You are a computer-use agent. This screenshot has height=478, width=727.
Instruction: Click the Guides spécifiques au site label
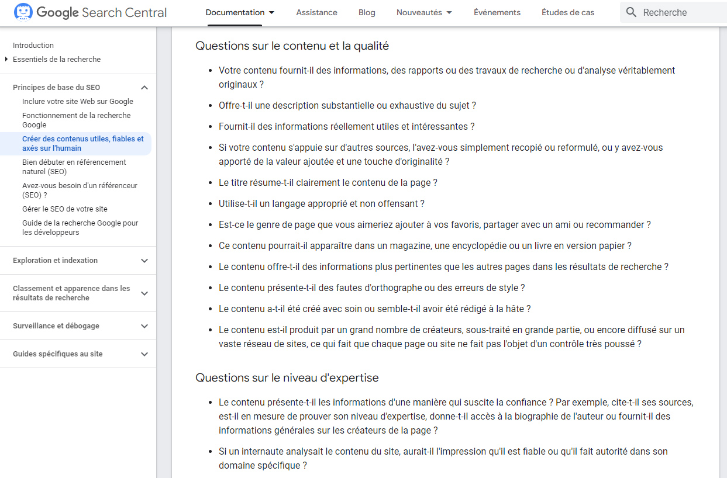pos(58,354)
